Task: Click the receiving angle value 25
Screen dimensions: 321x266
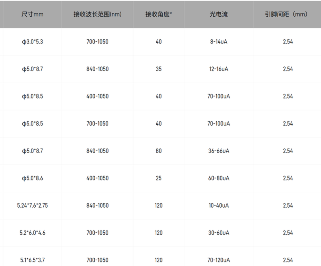Action: [159, 178]
